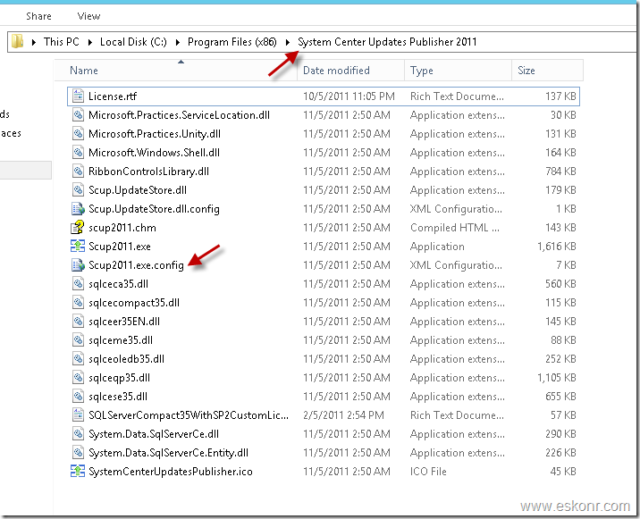Select the sqlceoledb35.dll icon
Screen dimensions: 640x519
78,358
